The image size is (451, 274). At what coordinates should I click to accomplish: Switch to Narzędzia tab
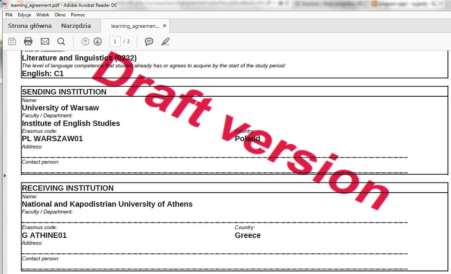click(x=76, y=26)
